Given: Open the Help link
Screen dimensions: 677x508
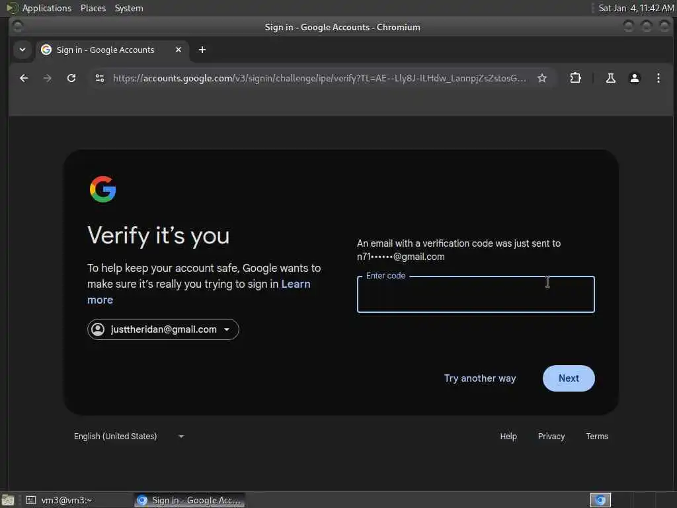Looking at the screenshot, I should coord(508,437).
